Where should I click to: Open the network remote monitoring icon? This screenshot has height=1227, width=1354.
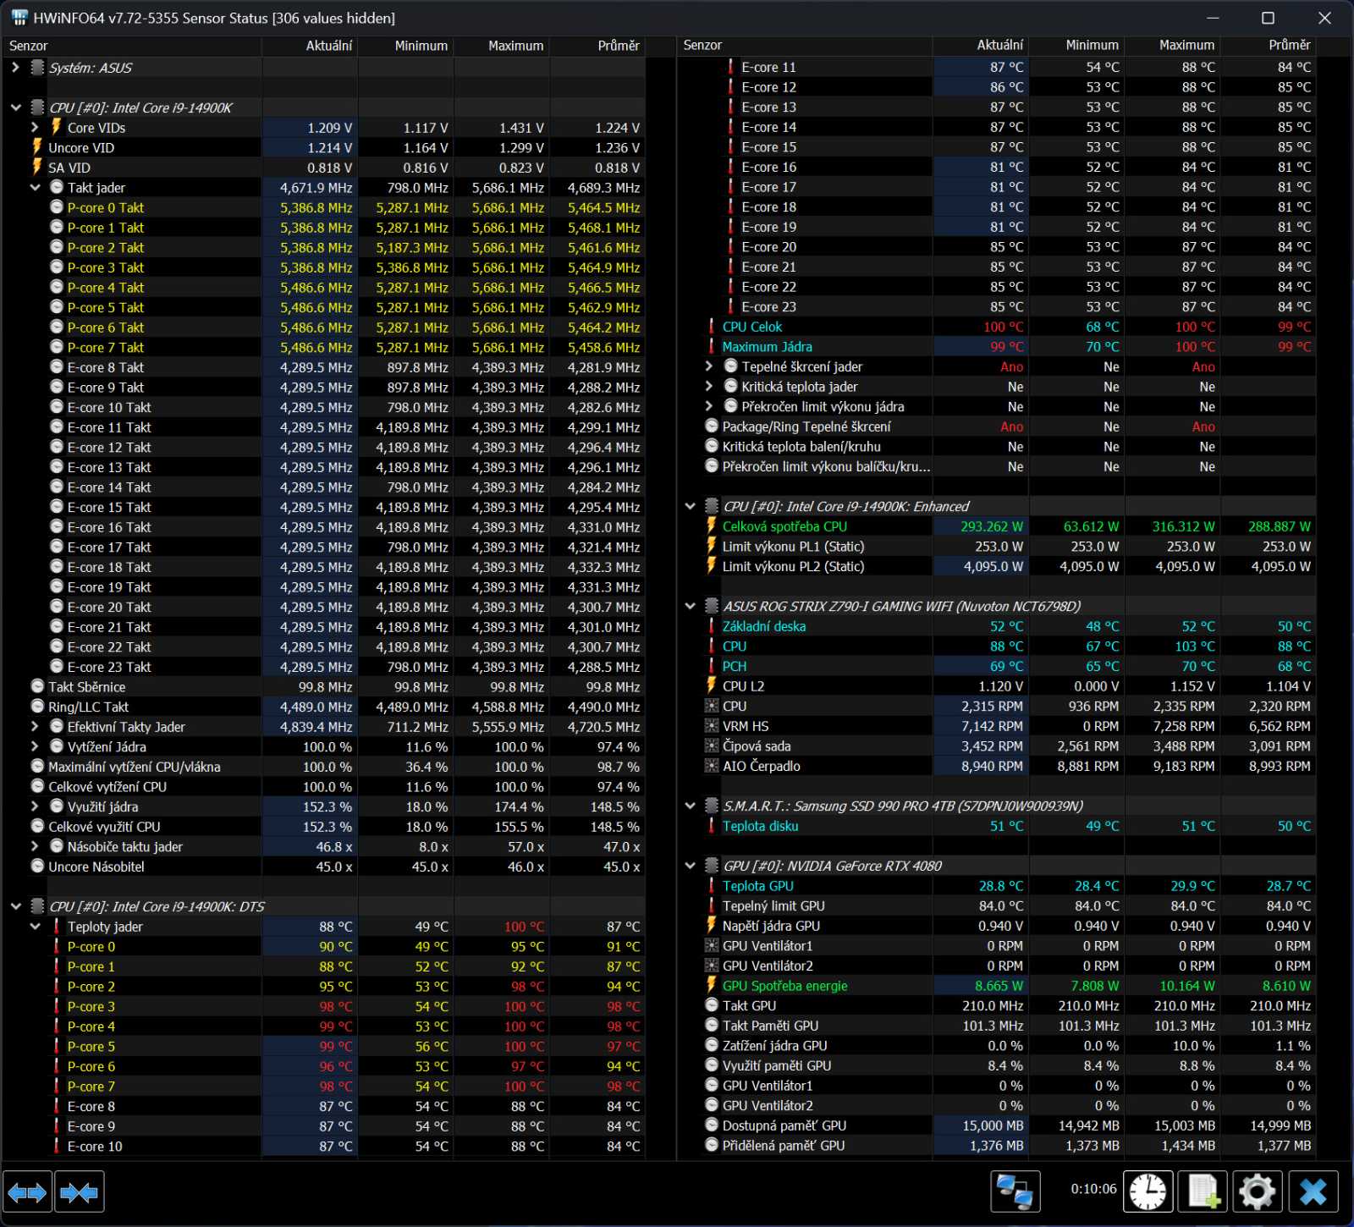(x=1015, y=1192)
